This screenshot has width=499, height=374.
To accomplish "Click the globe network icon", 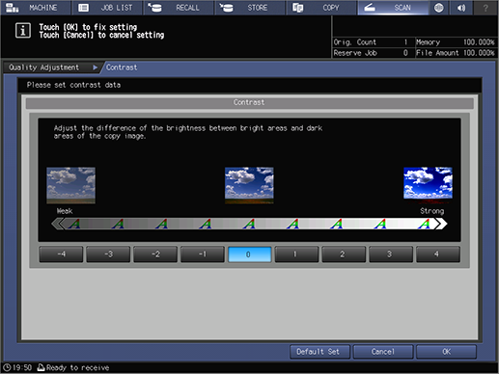I will (x=439, y=8).
